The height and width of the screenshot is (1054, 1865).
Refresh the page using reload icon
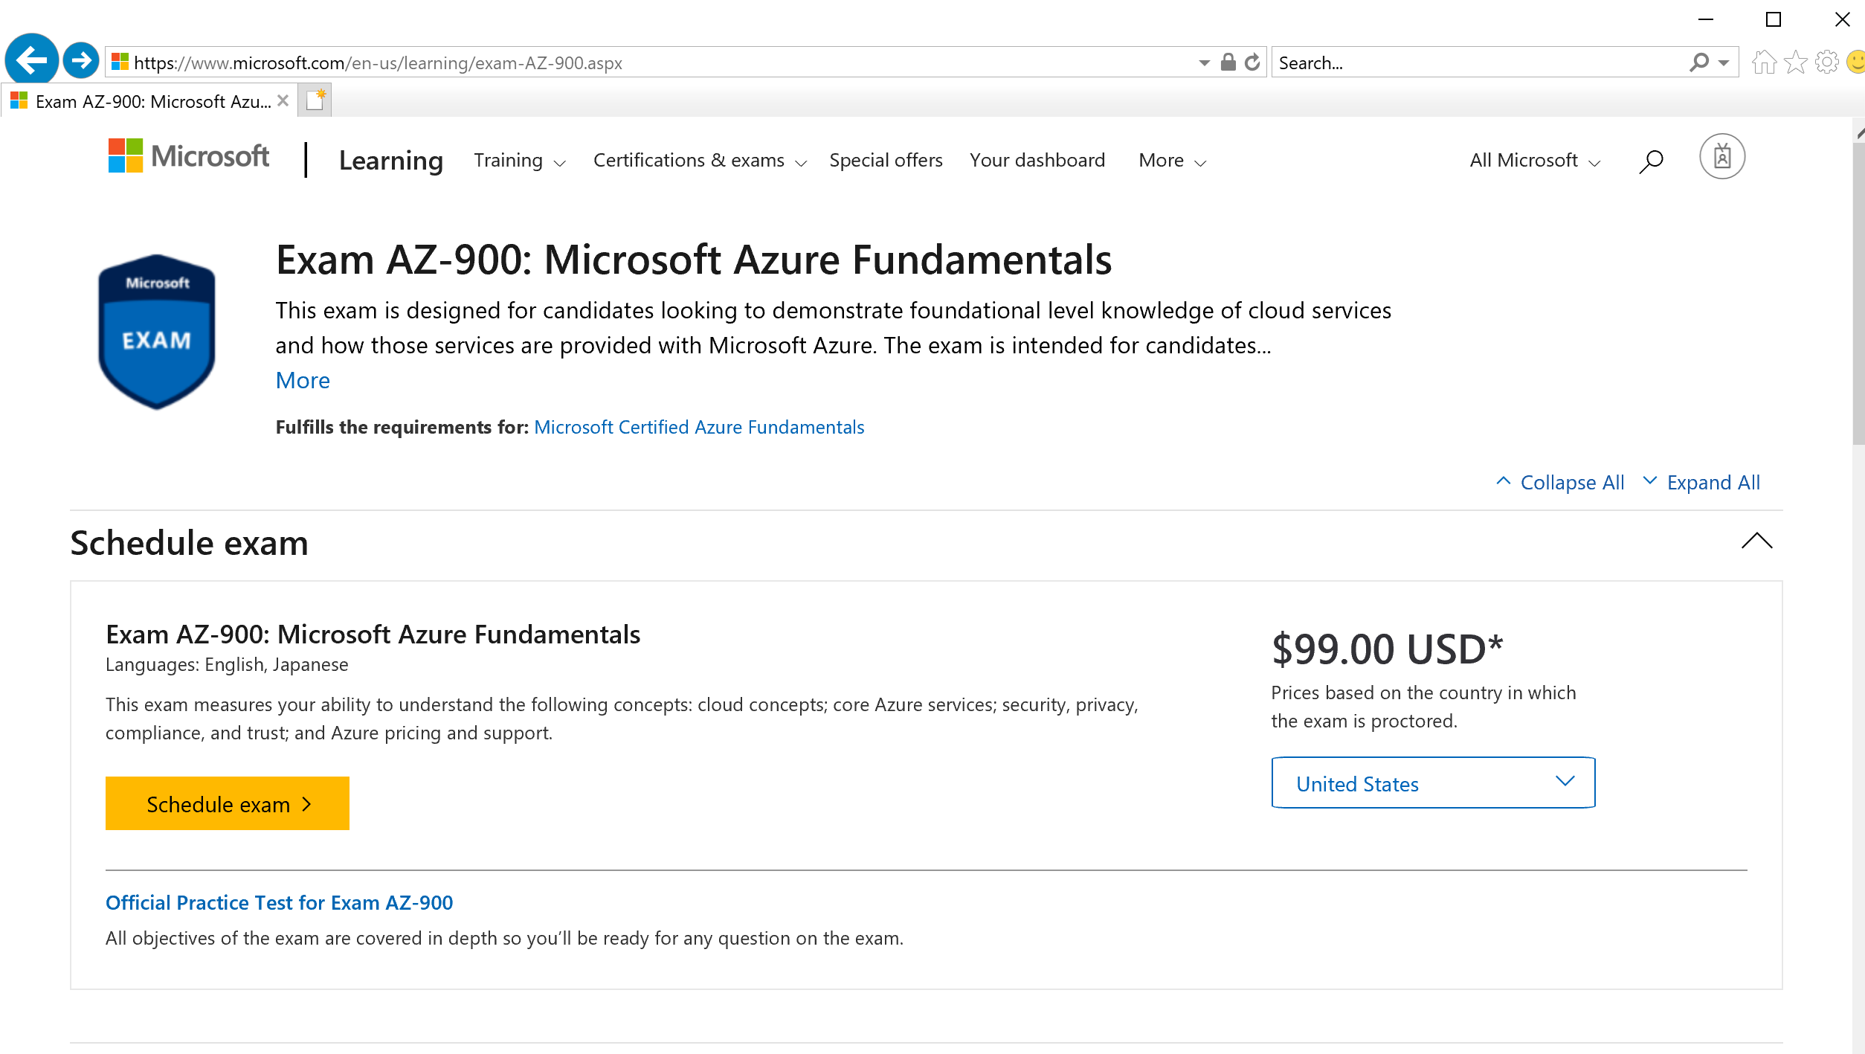pyautogui.click(x=1252, y=62)
